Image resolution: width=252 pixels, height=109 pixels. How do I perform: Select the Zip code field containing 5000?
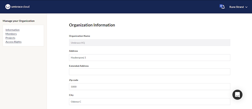(149, 87)
